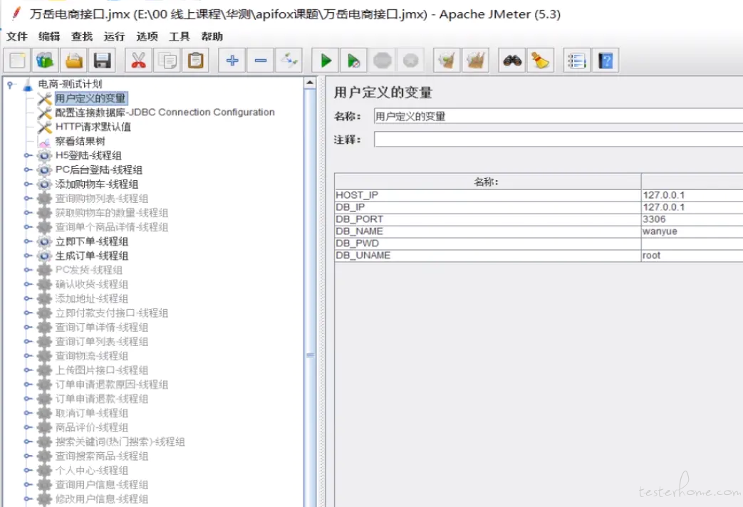Click the HTTP请求默认值 wrench icon

tap(45, 127)
